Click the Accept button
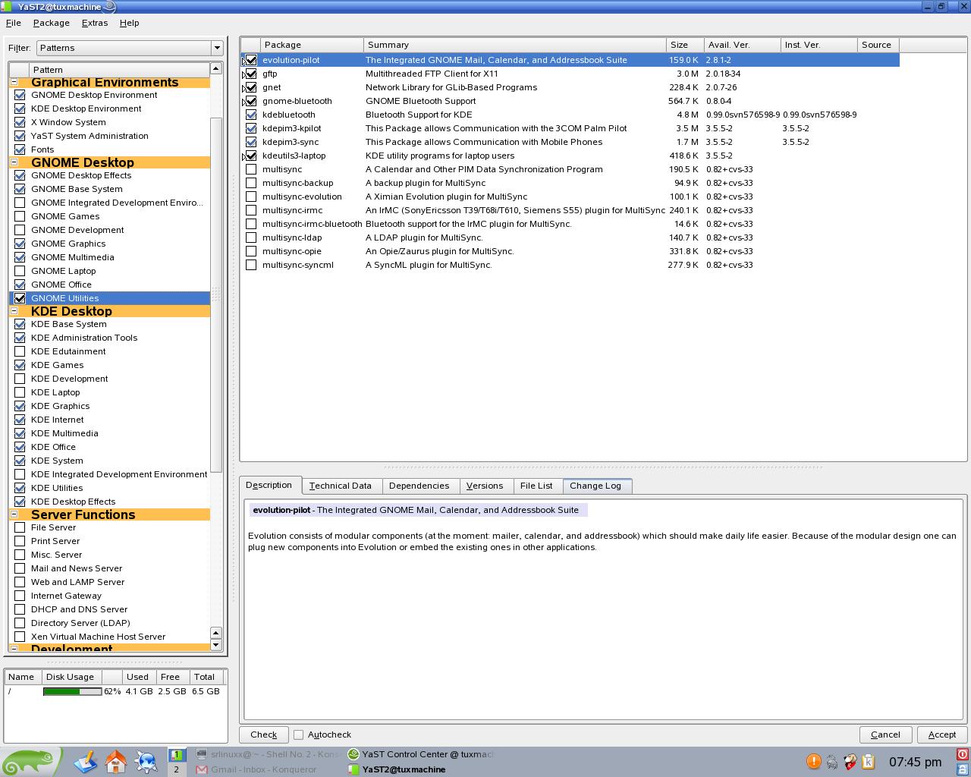Viewport: 971px width, 777px height. [x=941, y=735]
